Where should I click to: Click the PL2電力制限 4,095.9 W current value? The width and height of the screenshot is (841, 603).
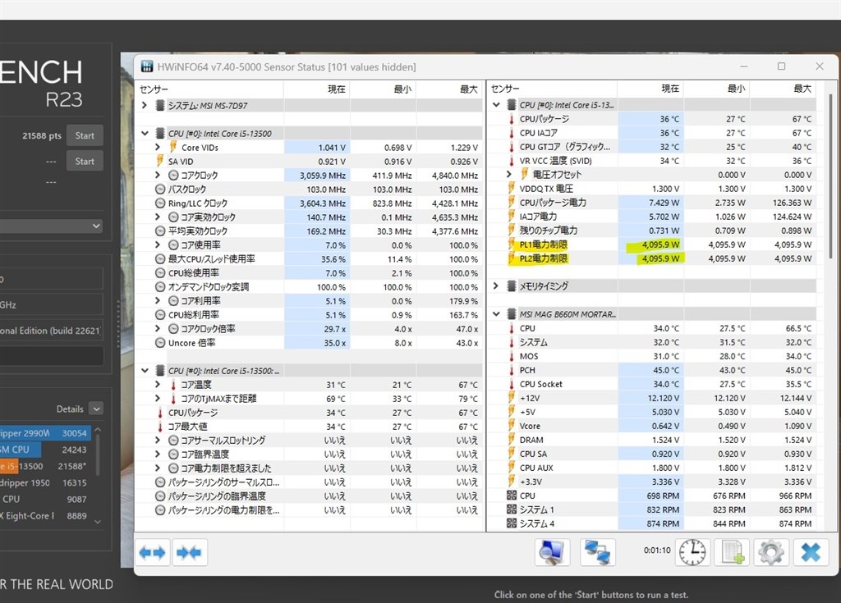[x=660, y=258]
